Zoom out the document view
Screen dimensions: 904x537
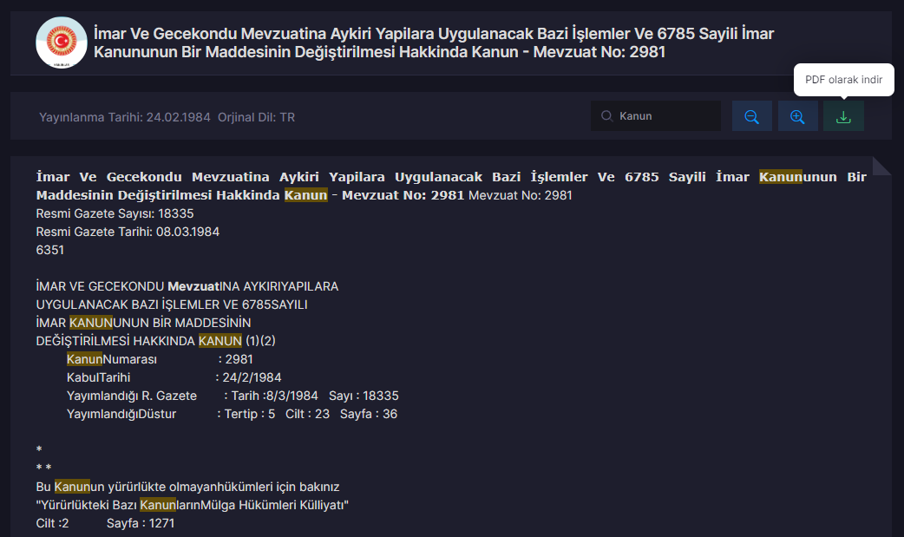click(x=751, y=116)
